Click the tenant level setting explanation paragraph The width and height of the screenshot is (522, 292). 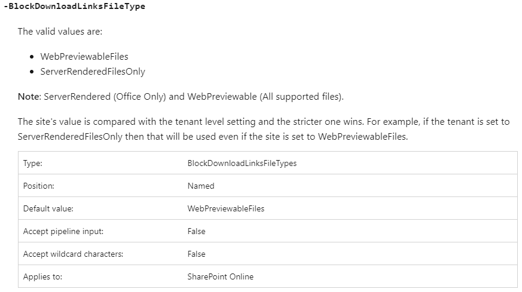(264, 129)
